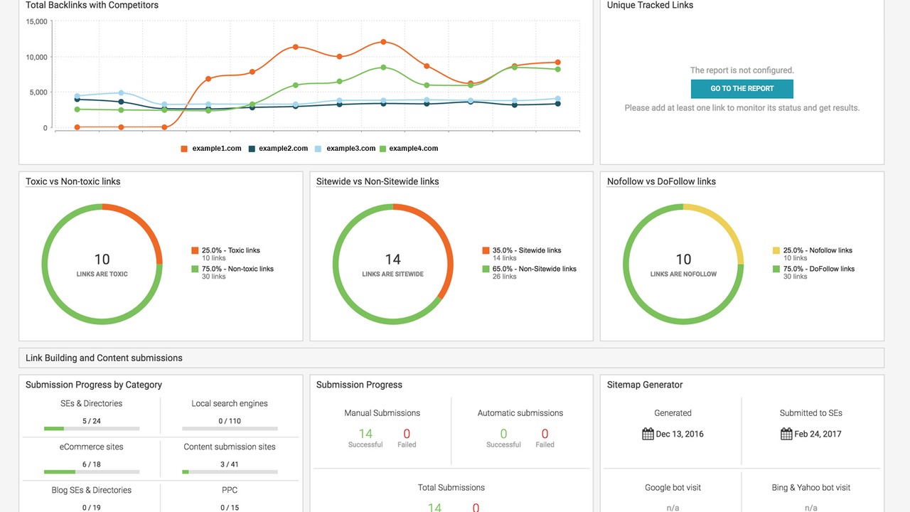Image resolution: width=910 pixels, height=512 pixels.
Task: Click the GO TO THE REPORT button
Action: click(x=742, y=88)
